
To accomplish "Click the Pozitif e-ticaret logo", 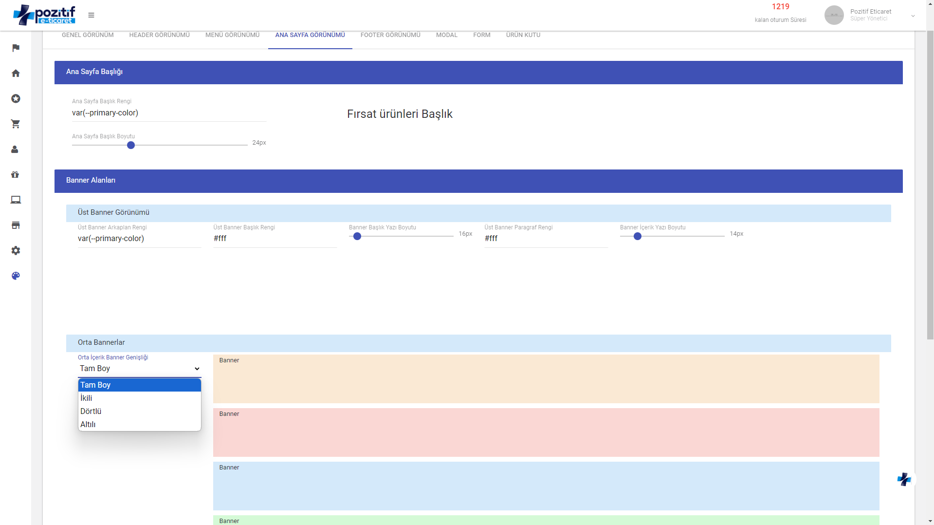I will click(x=45, y=14).
